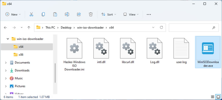
Task: Click Desktop in address breadcrumb
Action: click(66, 27)
